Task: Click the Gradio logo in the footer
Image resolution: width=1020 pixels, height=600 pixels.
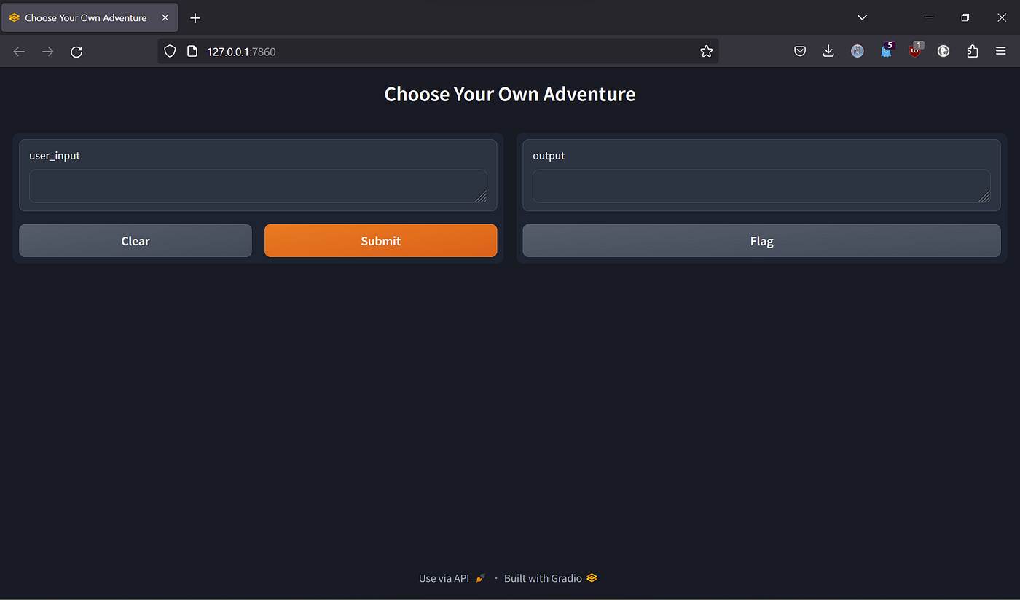Action: 591,577
